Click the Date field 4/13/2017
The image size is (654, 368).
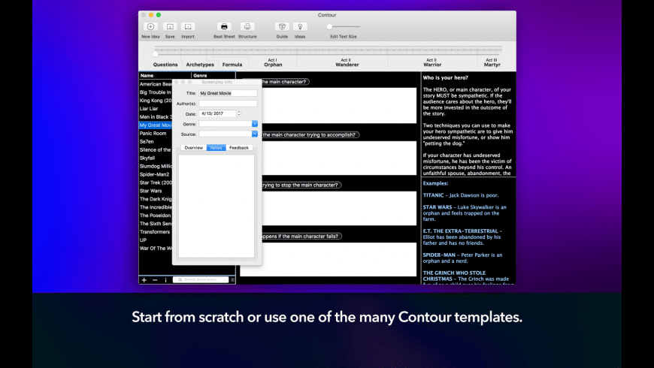click(x=217, y=113)
